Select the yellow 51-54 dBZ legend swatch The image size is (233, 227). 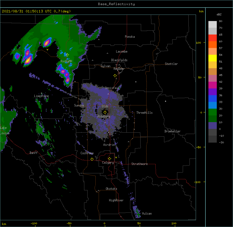click(x=212, y=58)
